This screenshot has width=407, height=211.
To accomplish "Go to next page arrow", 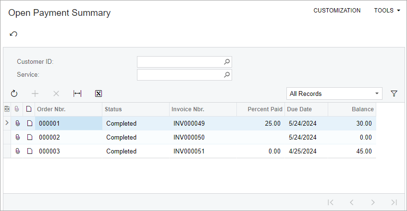I will [373, 202].
